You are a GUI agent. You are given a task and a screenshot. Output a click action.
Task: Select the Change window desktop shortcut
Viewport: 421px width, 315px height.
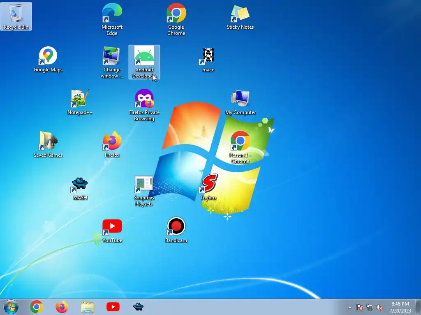pyautogui.click(x=112, y=62)
